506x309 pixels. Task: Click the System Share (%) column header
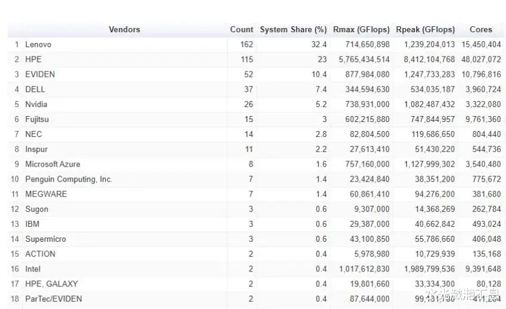293,29
